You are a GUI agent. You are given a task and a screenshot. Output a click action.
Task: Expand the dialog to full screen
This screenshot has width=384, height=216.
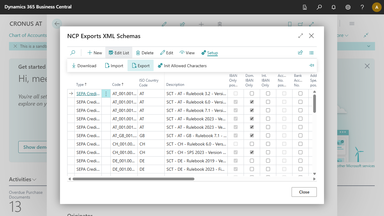(301, 36)
